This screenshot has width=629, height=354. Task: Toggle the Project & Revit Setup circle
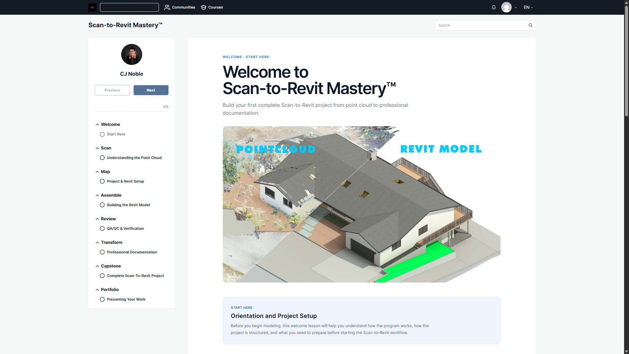(102, 181)
